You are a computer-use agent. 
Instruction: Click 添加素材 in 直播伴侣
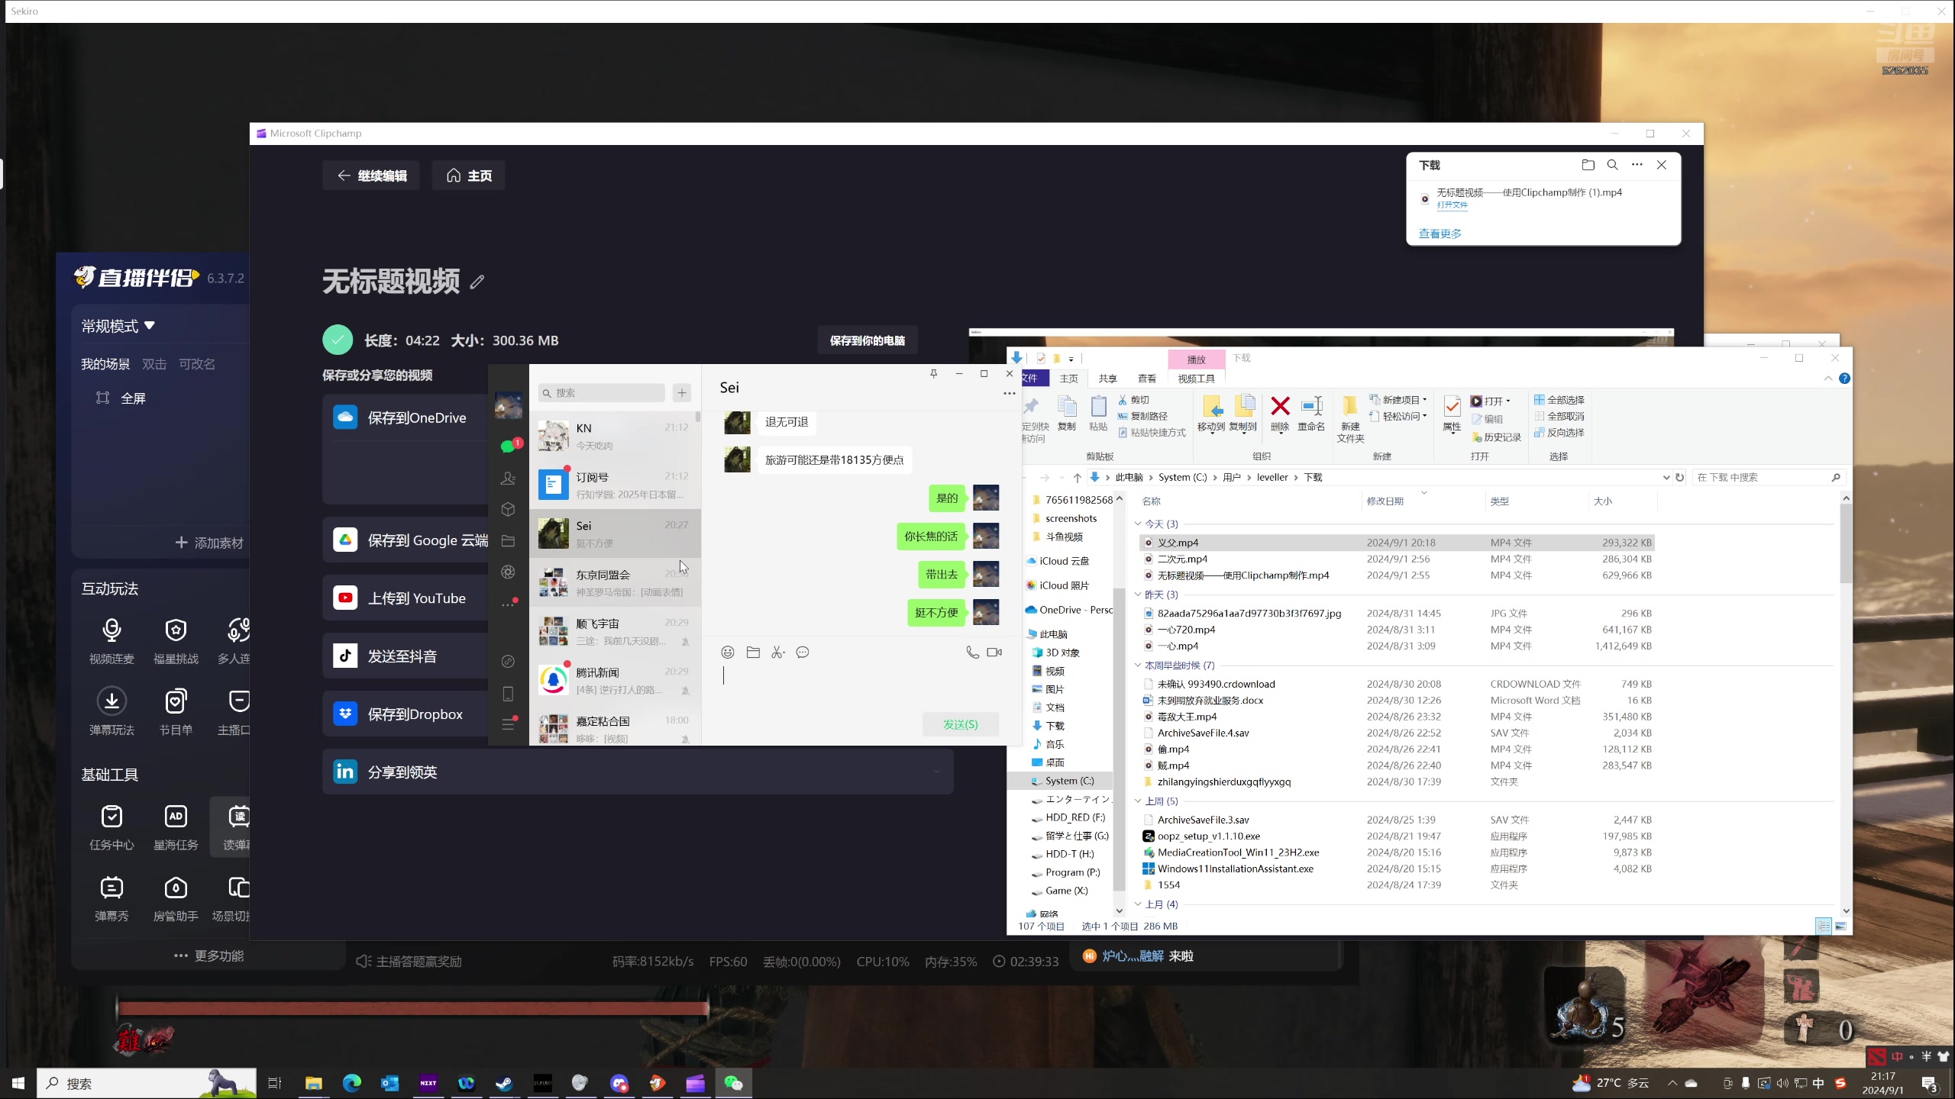click(x=209, y=543)
